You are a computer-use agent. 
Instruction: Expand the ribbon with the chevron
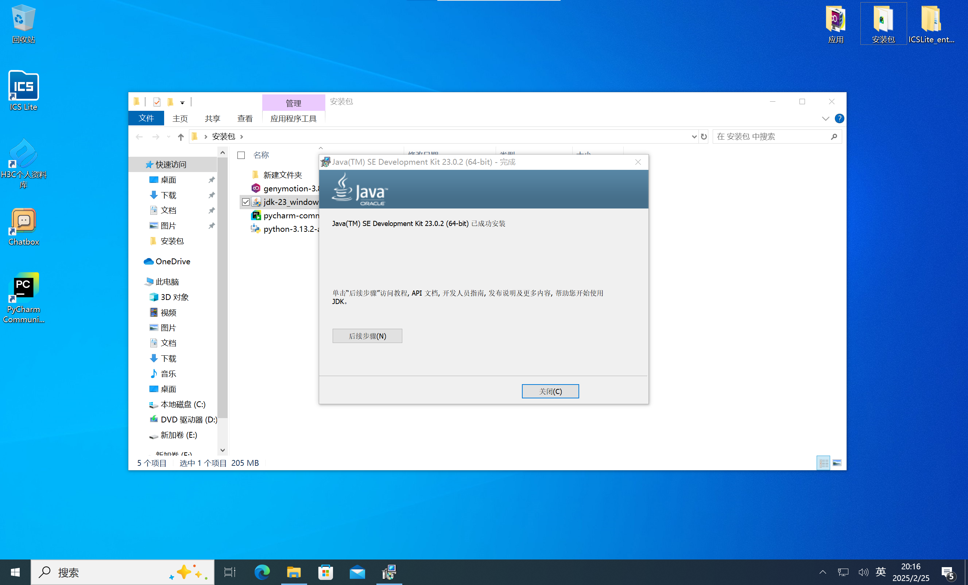point(825,118)
